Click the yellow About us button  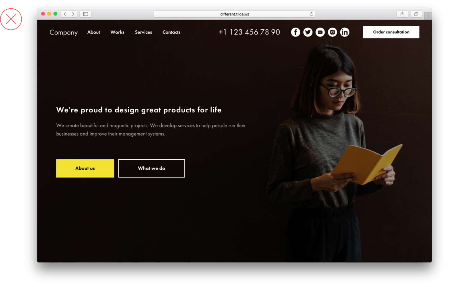[85, 168]
